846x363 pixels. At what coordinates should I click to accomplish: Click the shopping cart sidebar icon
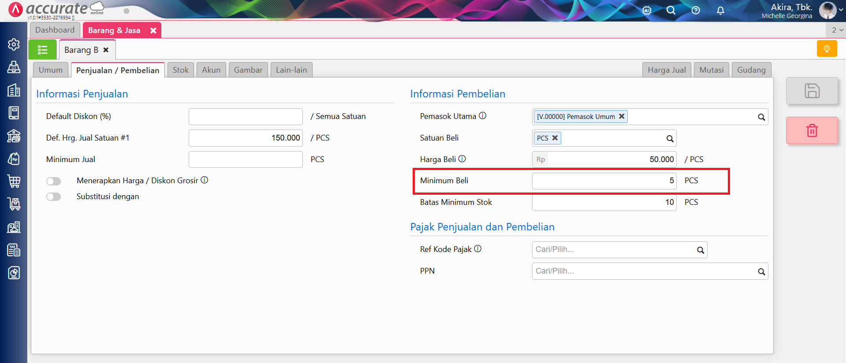tap(14, 181)
